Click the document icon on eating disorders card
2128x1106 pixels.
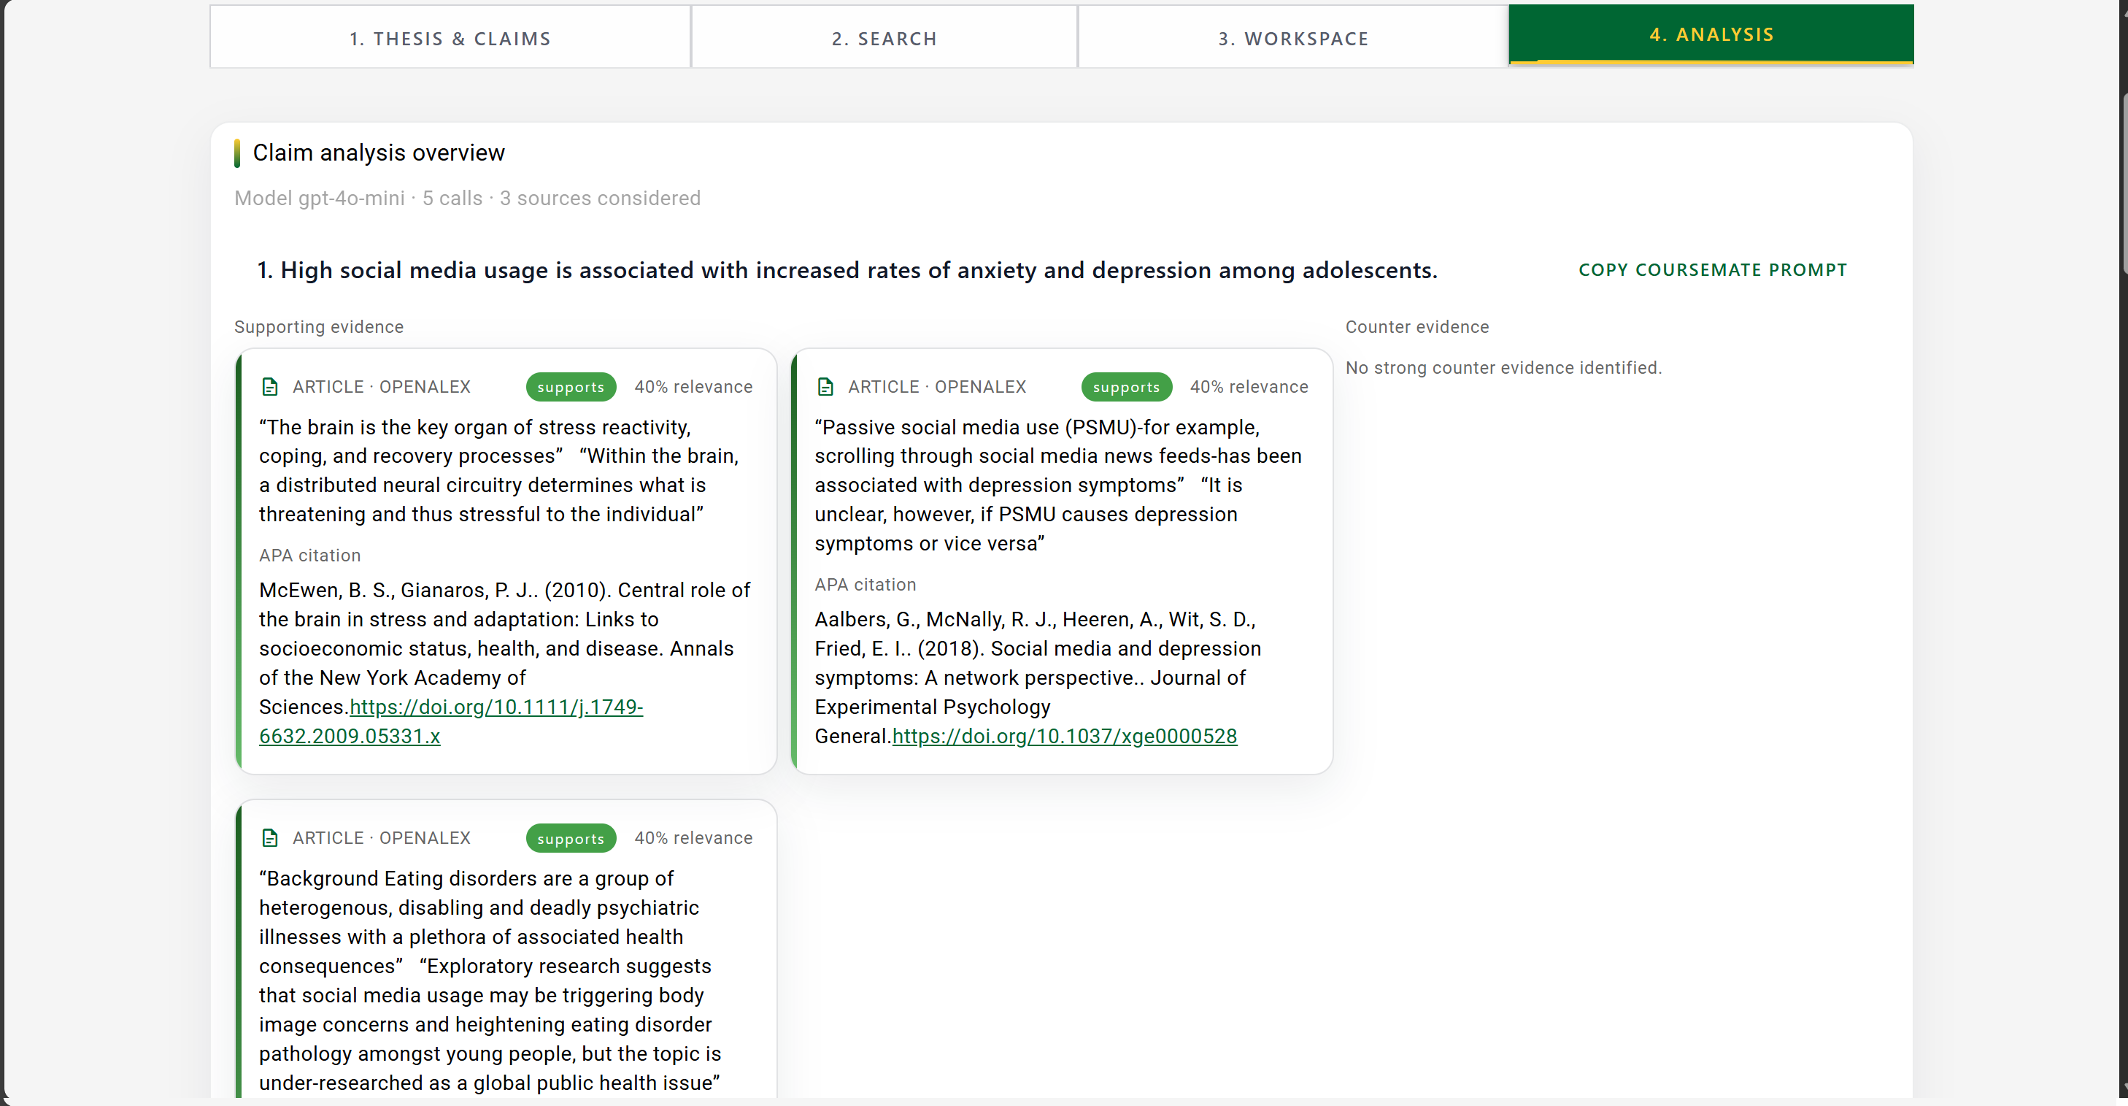(x=269, y=838)
